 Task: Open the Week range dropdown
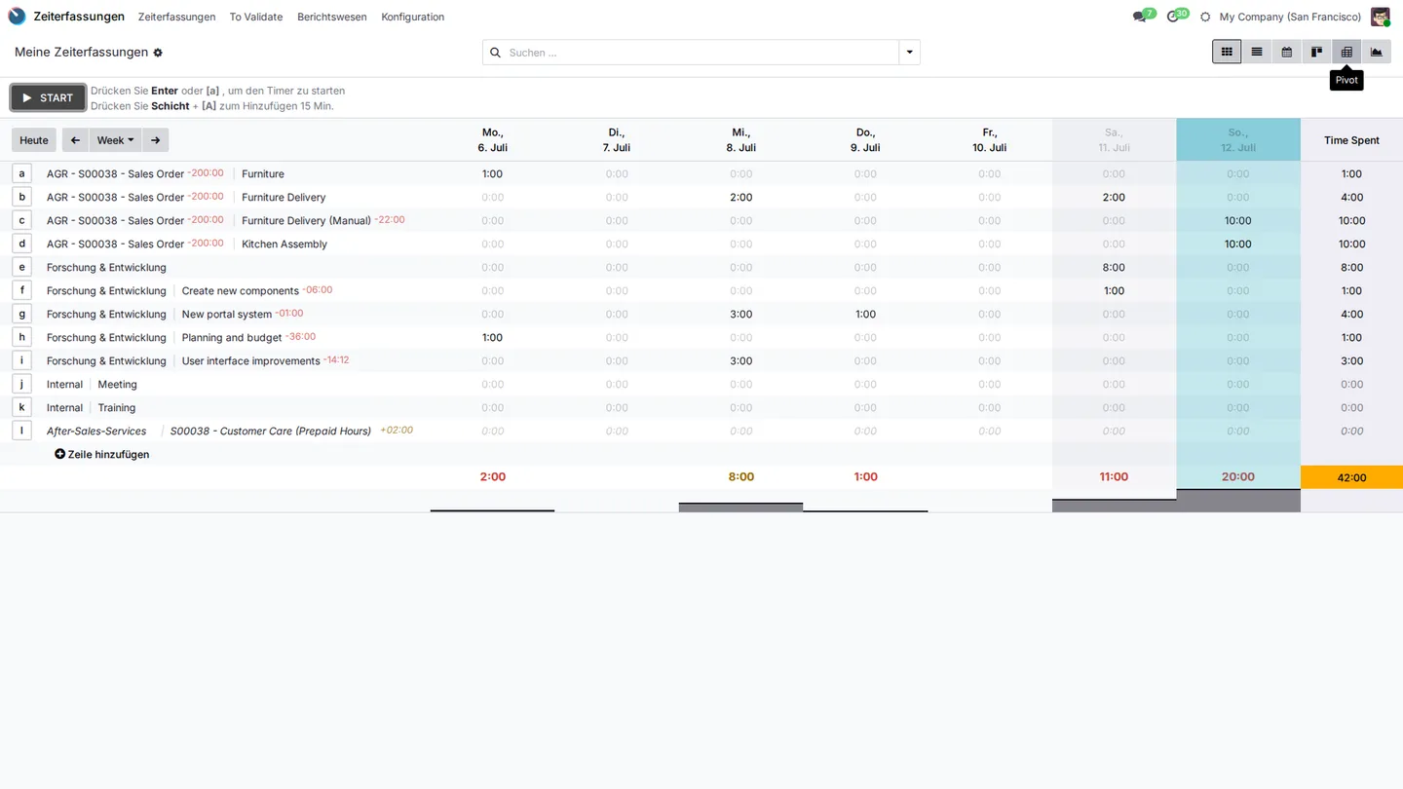point(115,140)
